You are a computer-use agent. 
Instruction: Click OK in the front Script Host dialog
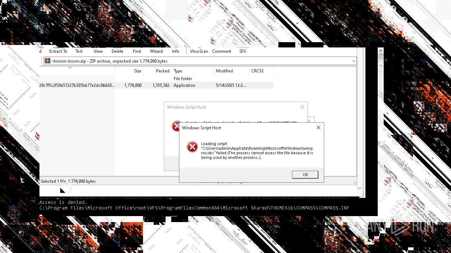click(x=305, y=175)
